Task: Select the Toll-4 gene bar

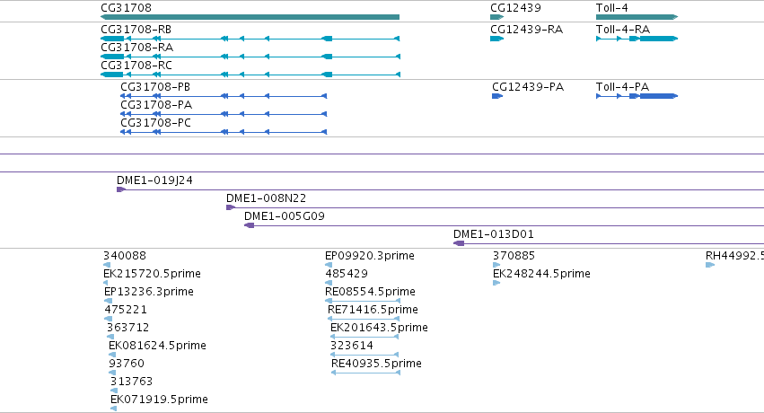Action: click(637, 17)
